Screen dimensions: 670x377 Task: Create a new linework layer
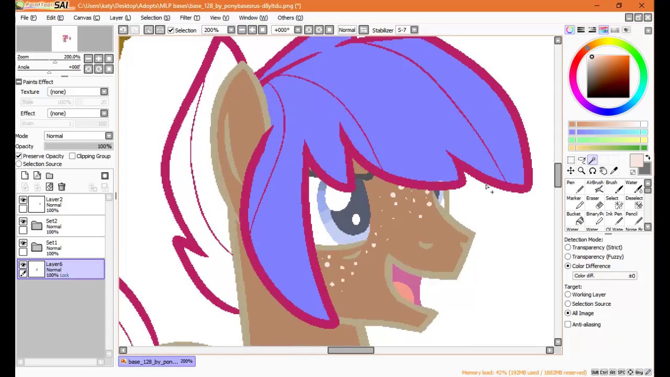[x=37, y=176]
